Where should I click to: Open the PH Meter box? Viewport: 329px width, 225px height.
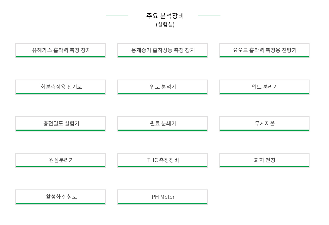162,197
